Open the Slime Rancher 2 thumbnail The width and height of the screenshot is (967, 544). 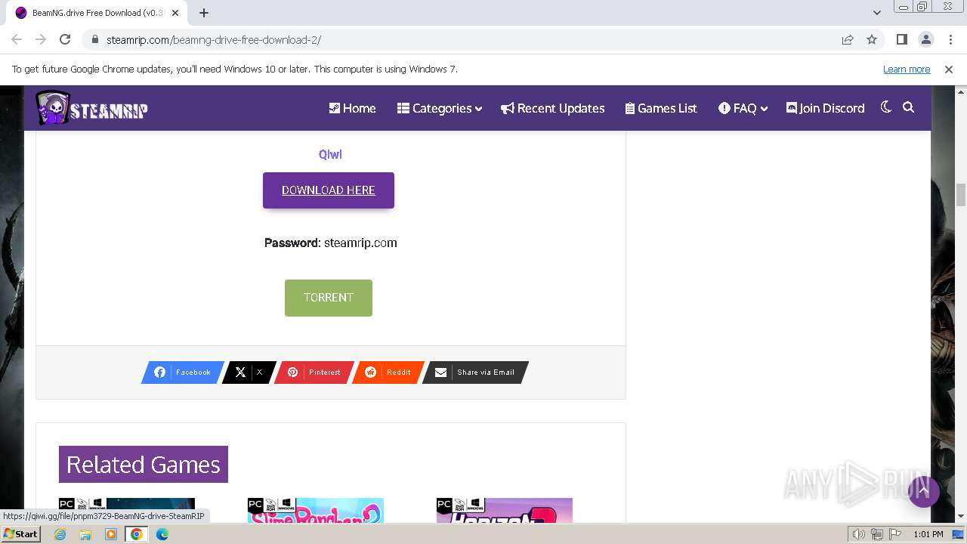click(x=316, y=510)
